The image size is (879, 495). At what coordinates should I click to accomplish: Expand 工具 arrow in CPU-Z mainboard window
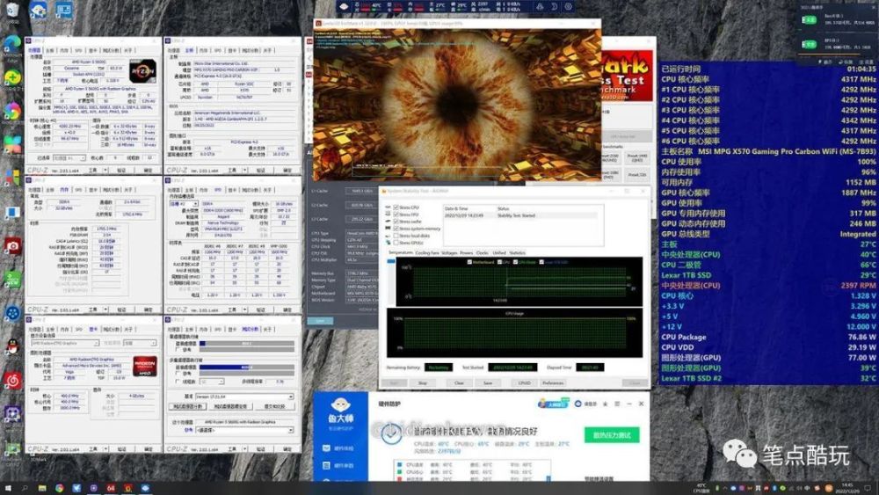pos(244,170)
